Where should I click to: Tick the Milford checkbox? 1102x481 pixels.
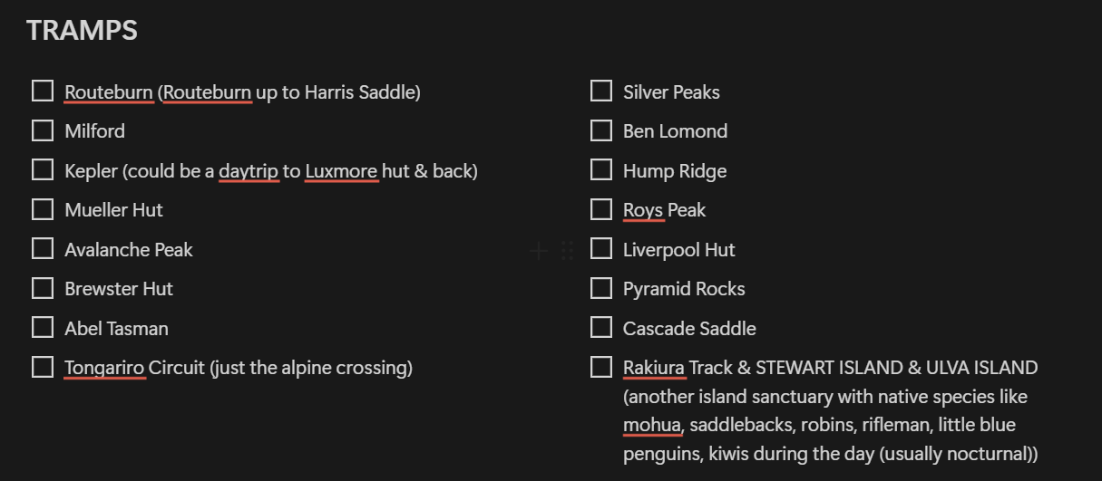point(43,130)
